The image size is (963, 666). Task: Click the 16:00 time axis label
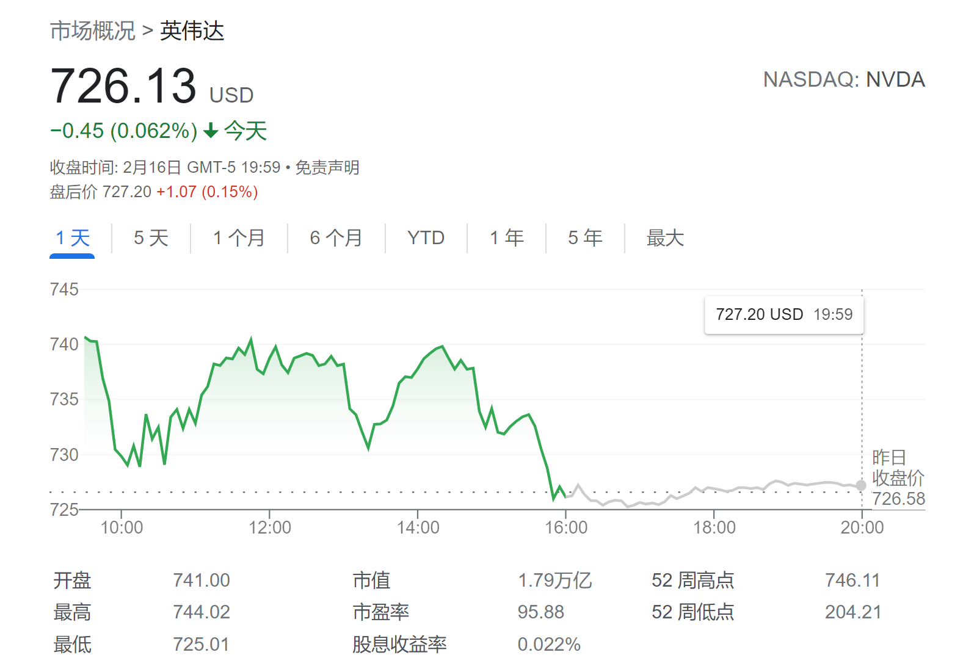pyautogui.click(x=566, y=527)
